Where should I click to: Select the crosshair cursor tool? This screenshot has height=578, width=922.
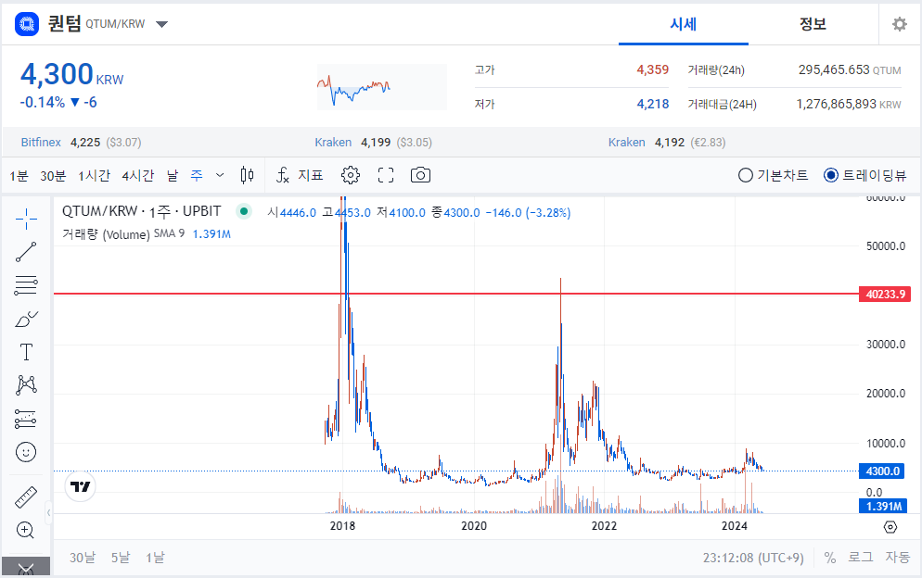(x=26, y=220)
